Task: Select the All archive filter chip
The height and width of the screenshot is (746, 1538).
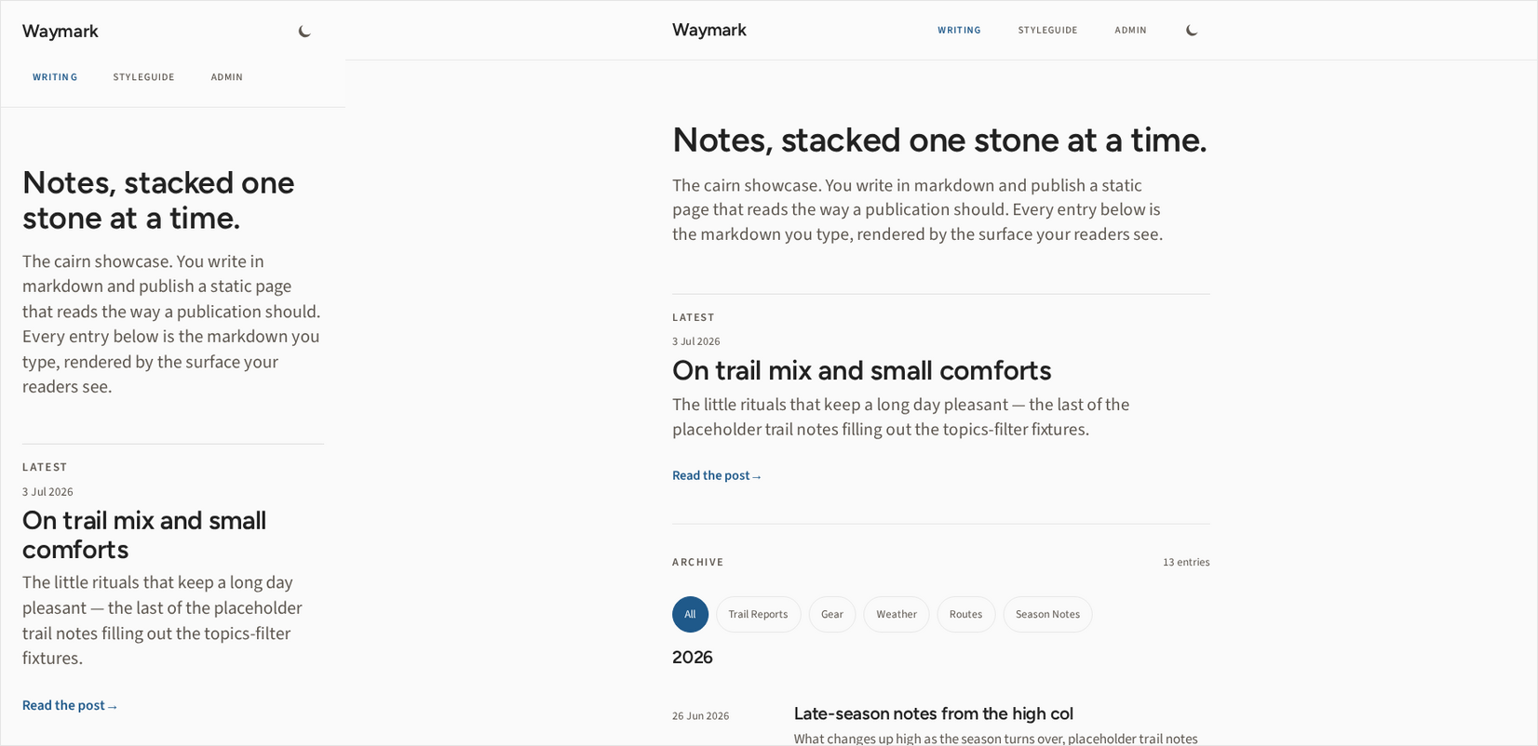Action: (x=690, y=615)
